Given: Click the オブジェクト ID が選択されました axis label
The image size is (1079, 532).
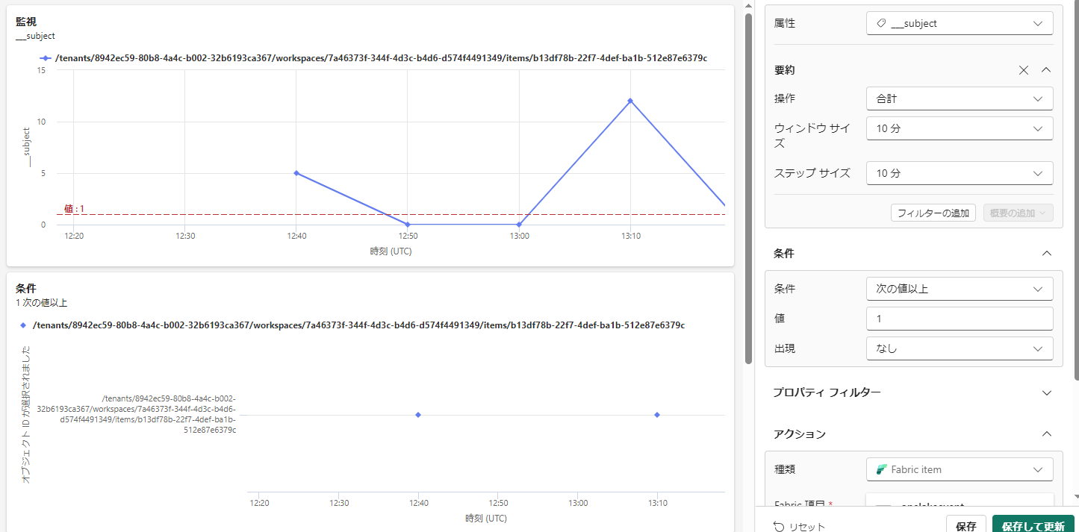Looking at the screenshot, I should [27, 415].
